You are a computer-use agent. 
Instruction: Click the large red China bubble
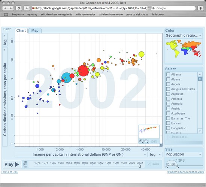[x=83, y=71]
